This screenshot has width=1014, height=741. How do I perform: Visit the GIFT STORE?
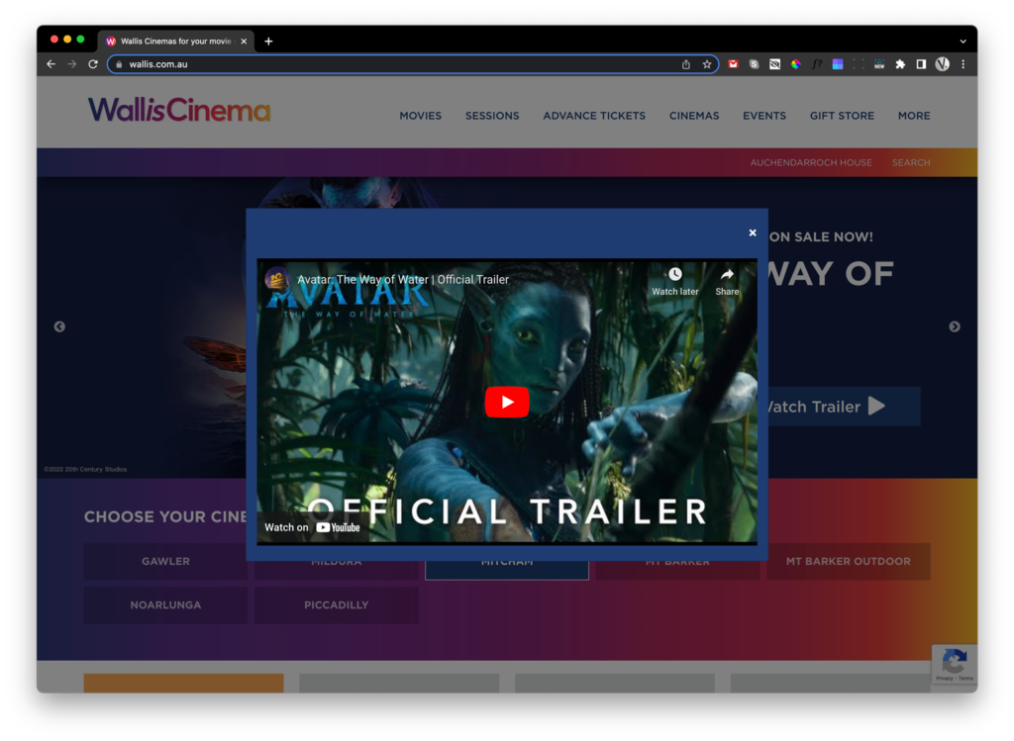(842, 116)
